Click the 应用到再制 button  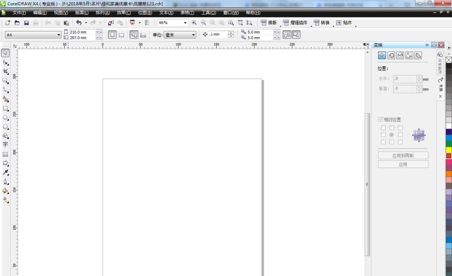[x=403, y=156]
